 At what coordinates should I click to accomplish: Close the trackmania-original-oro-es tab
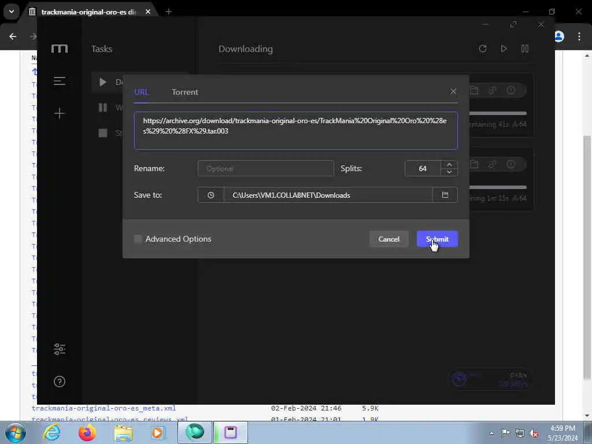[148, 12]
